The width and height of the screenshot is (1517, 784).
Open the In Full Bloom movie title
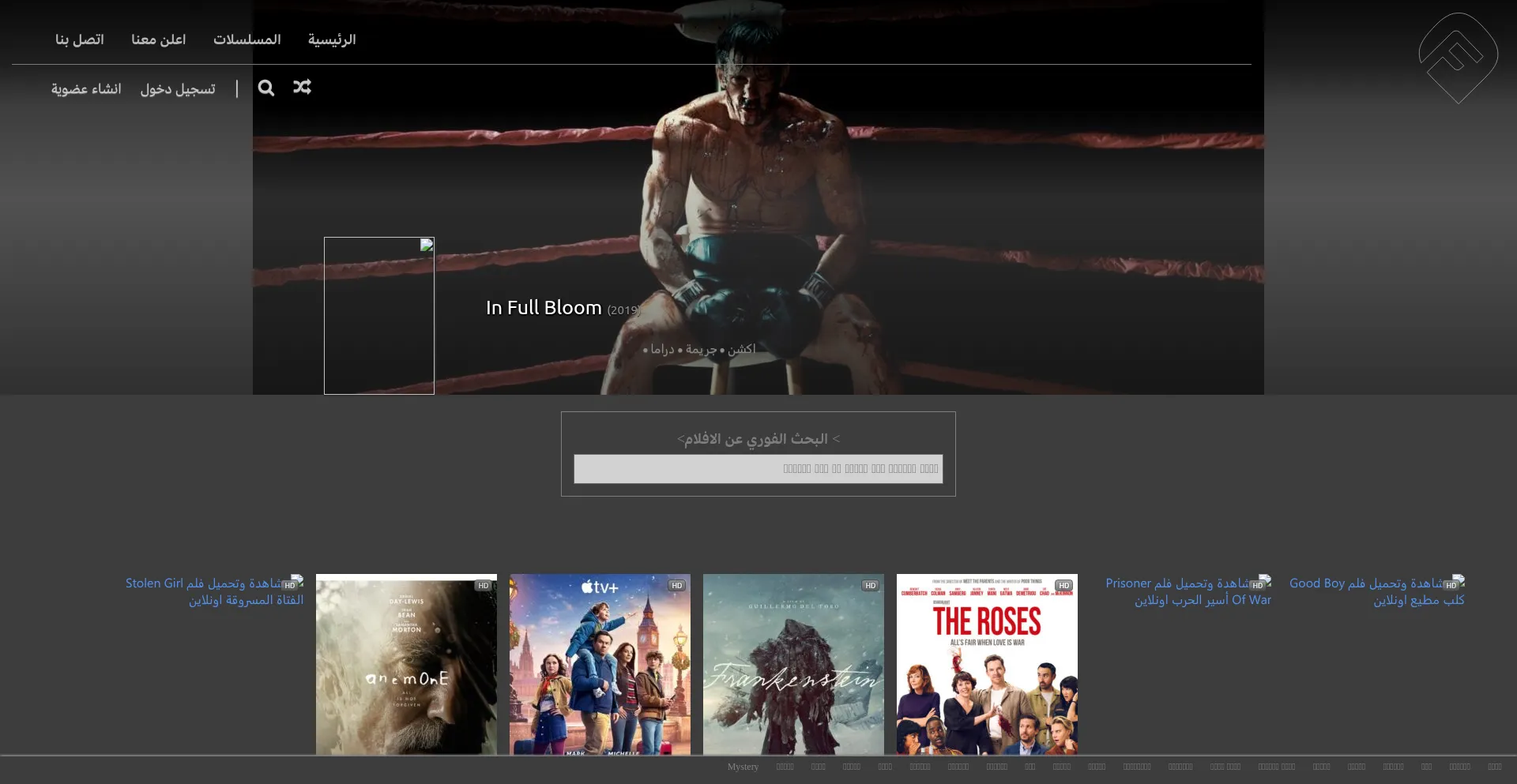(x=544, y=308)
